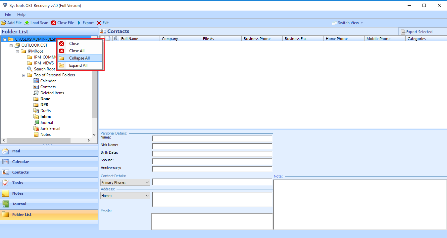Image resolution: width=447 pixels, height=238 pixels.
Task: Sort by Full Name column header
Action: pyautogui.click(x=139, y=39)
